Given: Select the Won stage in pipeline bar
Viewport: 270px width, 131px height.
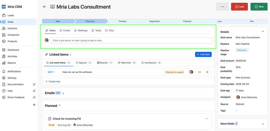Looking at the screenshot, I should point(252,21).
